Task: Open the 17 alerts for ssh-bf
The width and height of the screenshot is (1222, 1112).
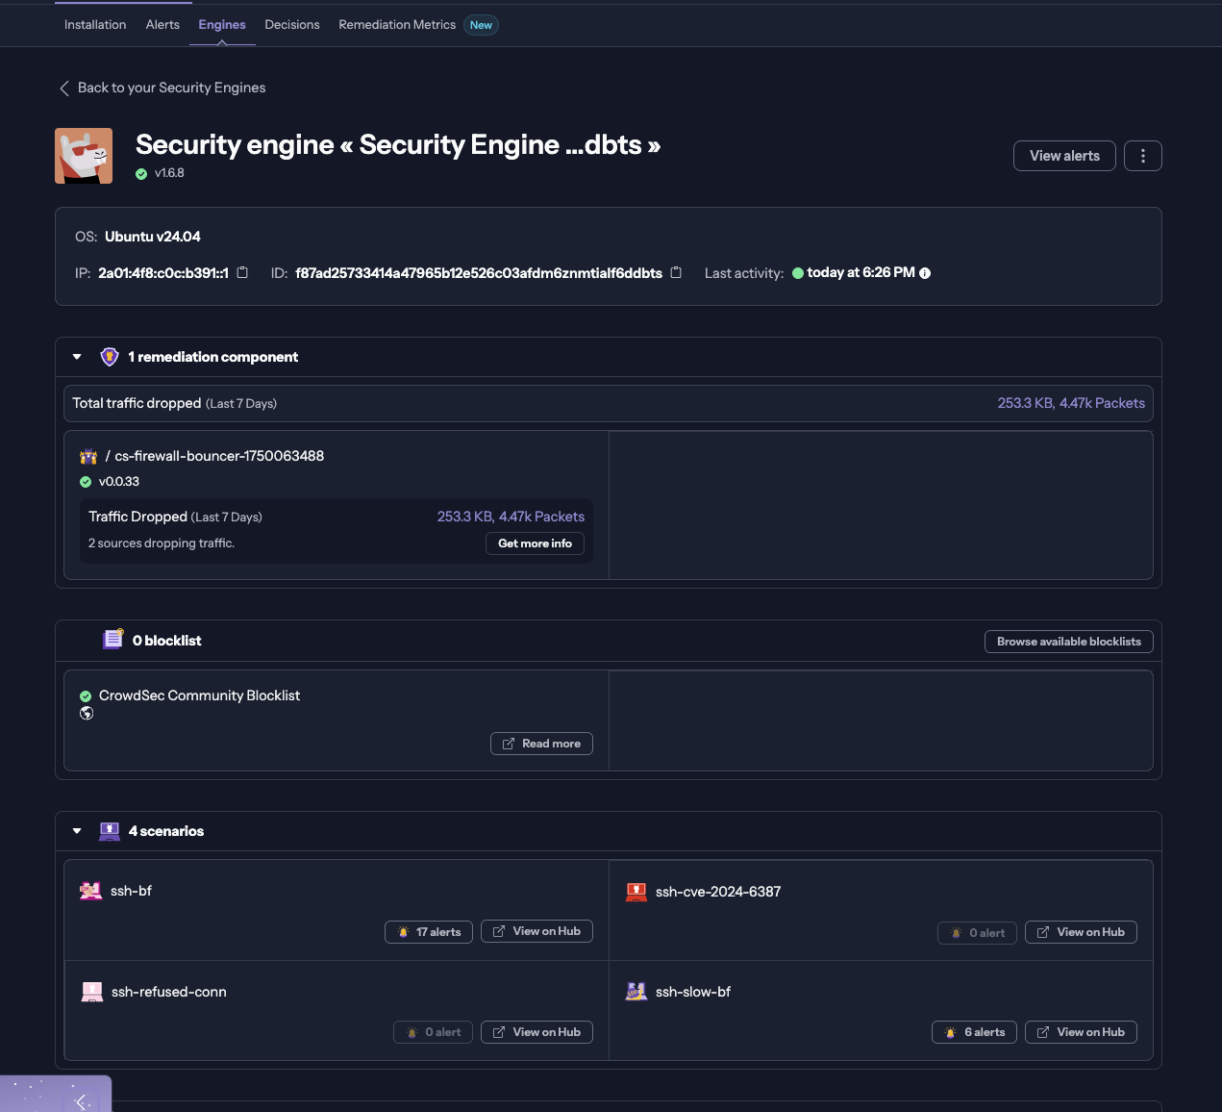Action: tap(429, 932)
